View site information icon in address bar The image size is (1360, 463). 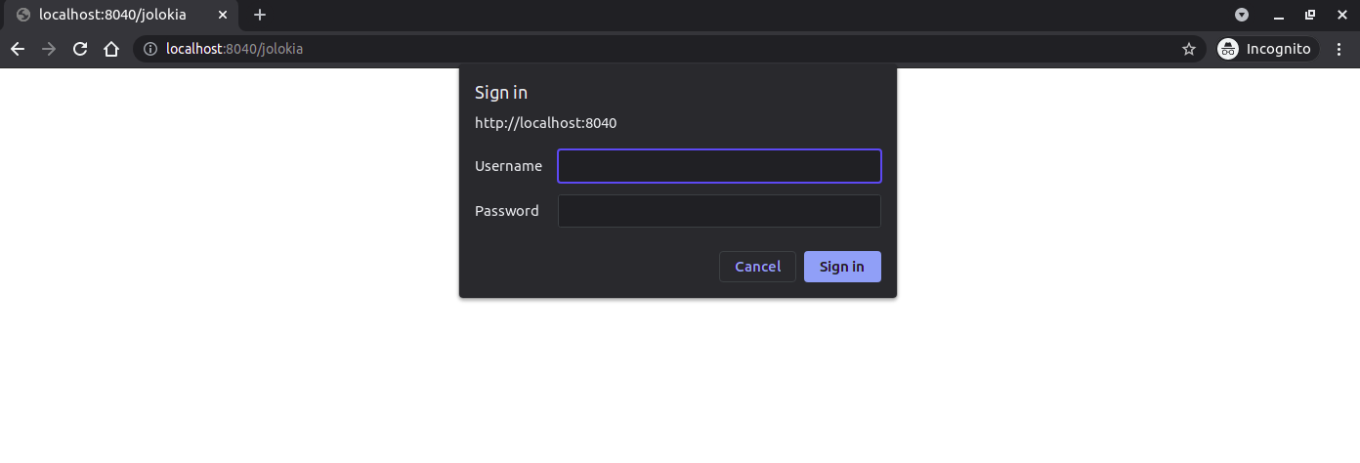(150, 49)
